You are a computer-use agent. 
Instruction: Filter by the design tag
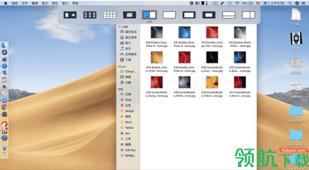[x=127, y=111]
